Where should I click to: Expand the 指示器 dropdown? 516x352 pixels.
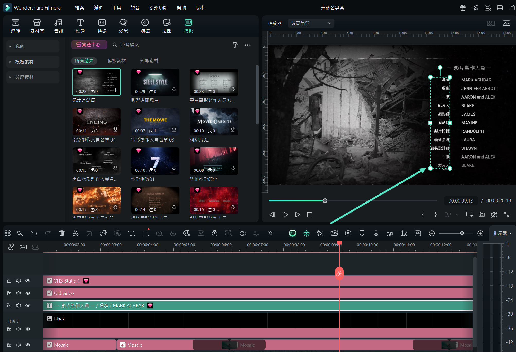pyautogui.click(x=502, y=233)
